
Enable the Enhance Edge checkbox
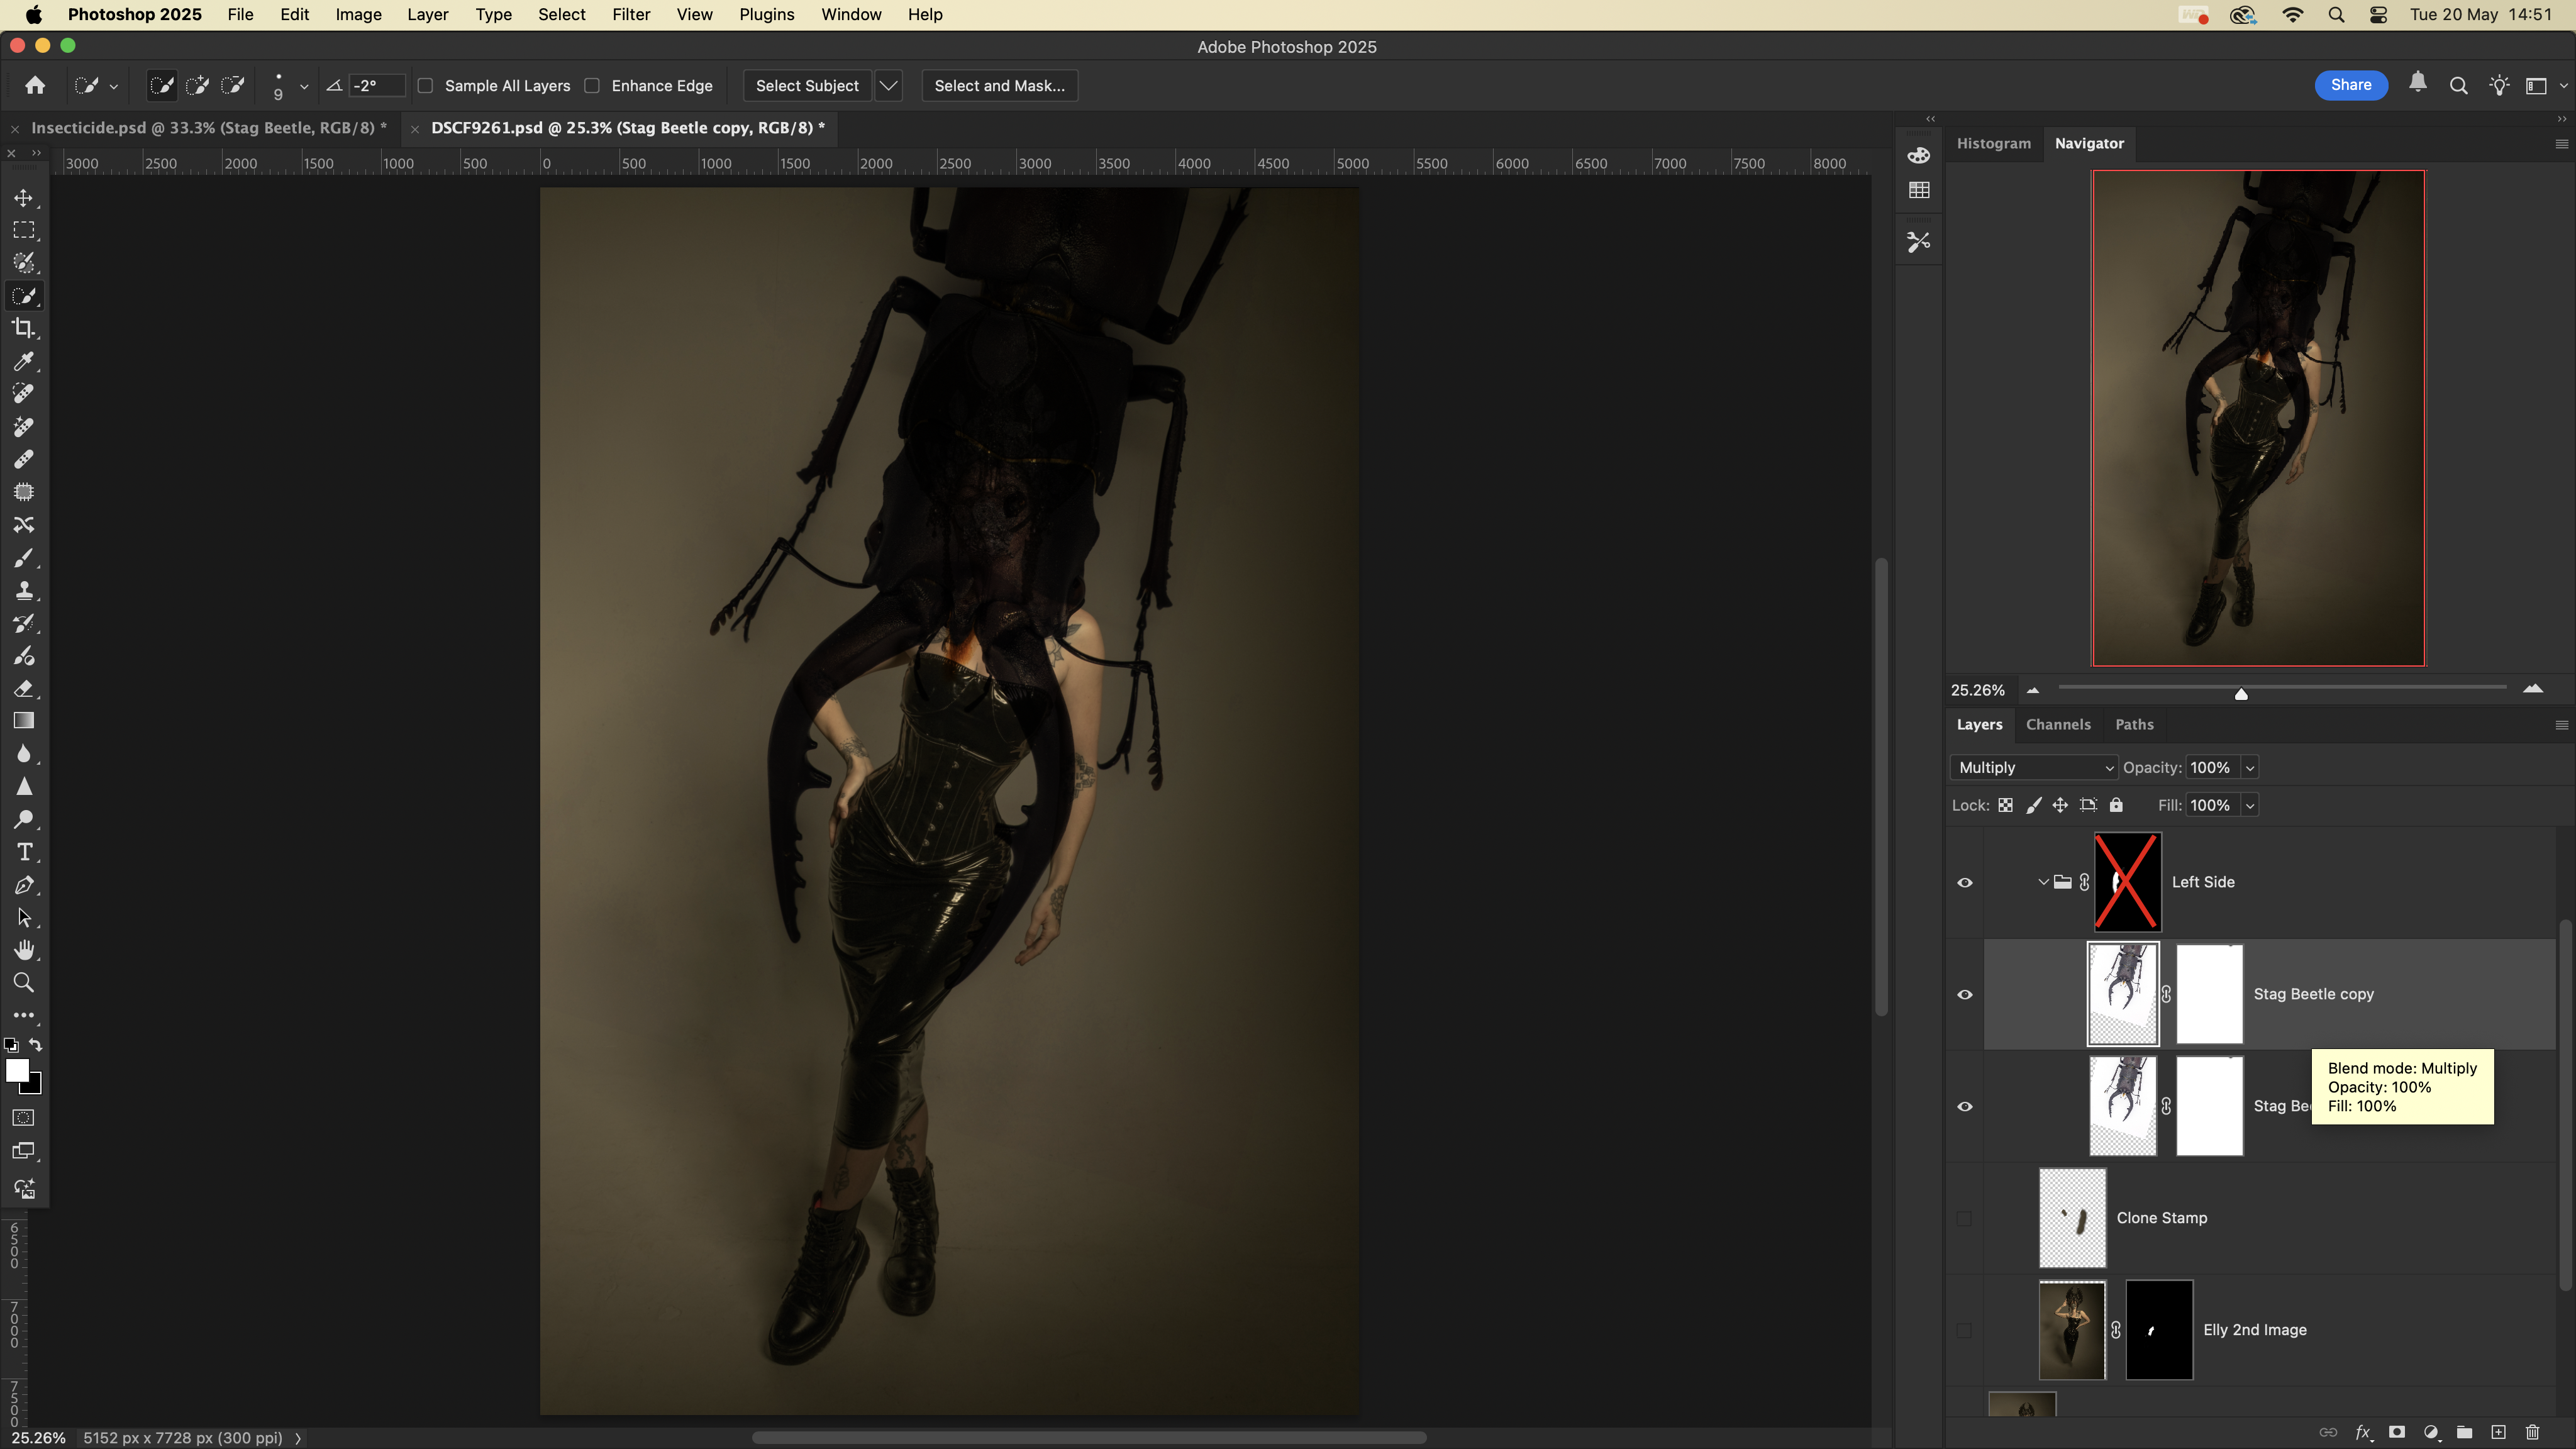592,86
